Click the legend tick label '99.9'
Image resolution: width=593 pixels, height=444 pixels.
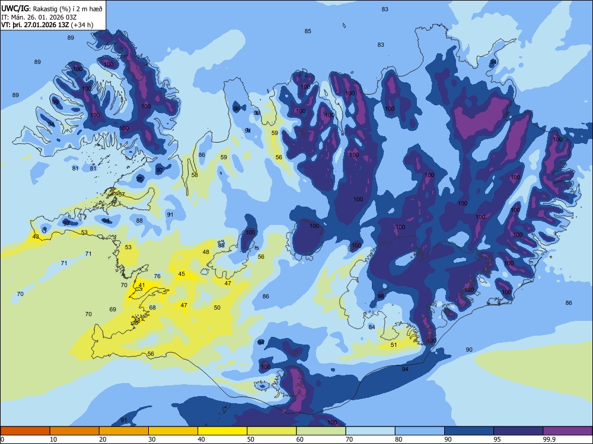pos(549,439)
